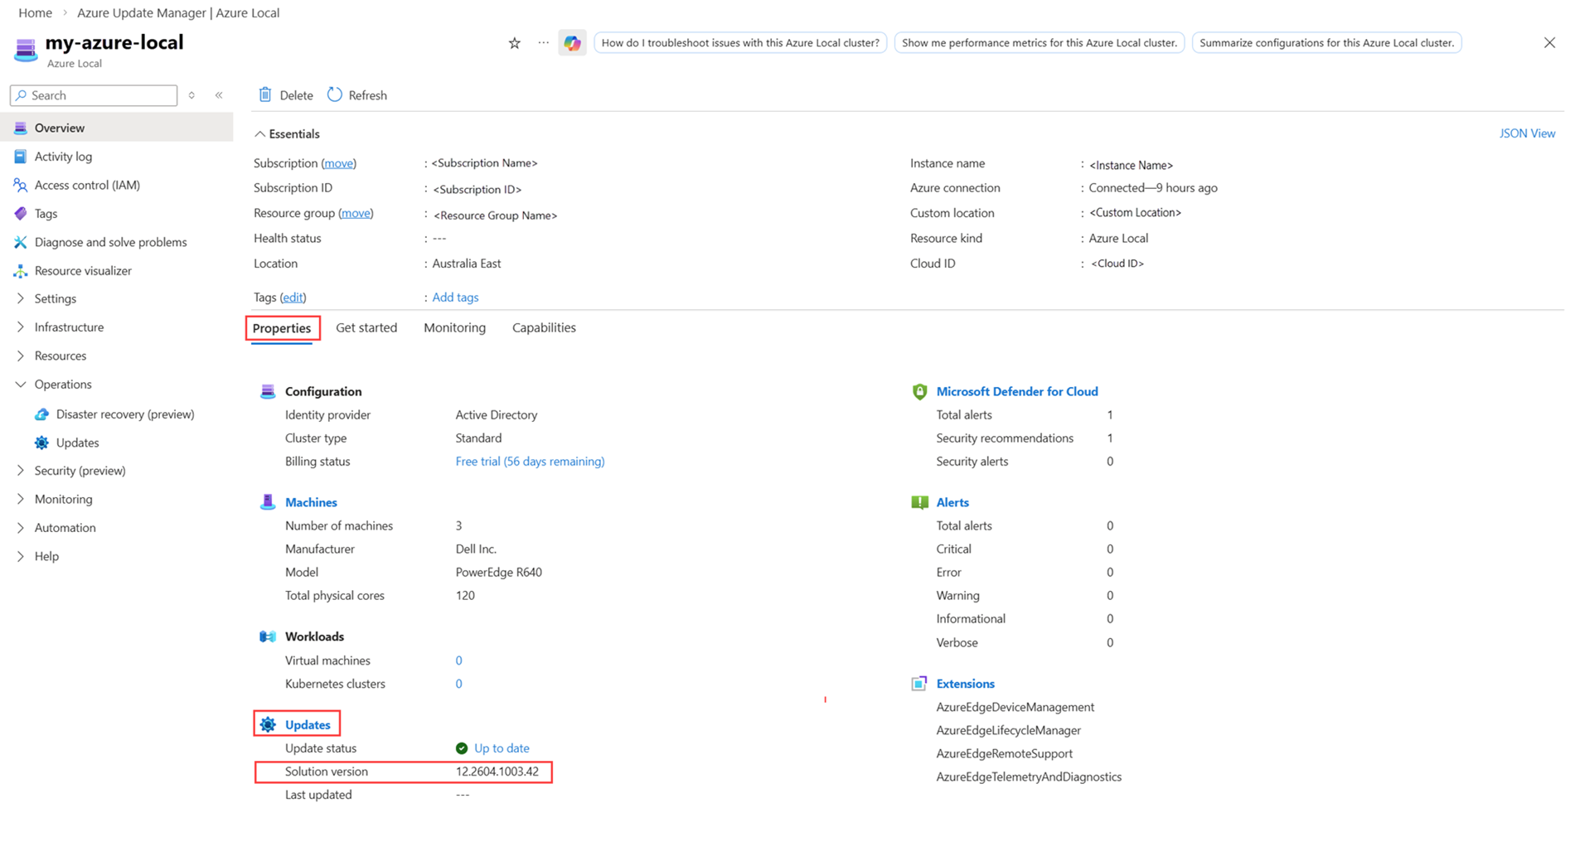The image size is (1575, 842).
Task: Open the more options ellipsis menu
Action: click(x=543, y=43)
